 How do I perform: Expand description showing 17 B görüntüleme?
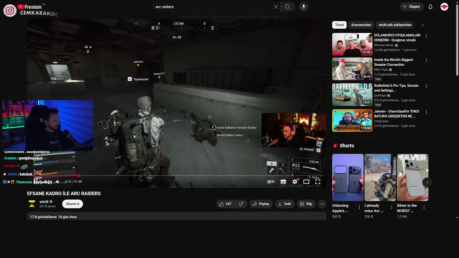(x=177, y=216)
